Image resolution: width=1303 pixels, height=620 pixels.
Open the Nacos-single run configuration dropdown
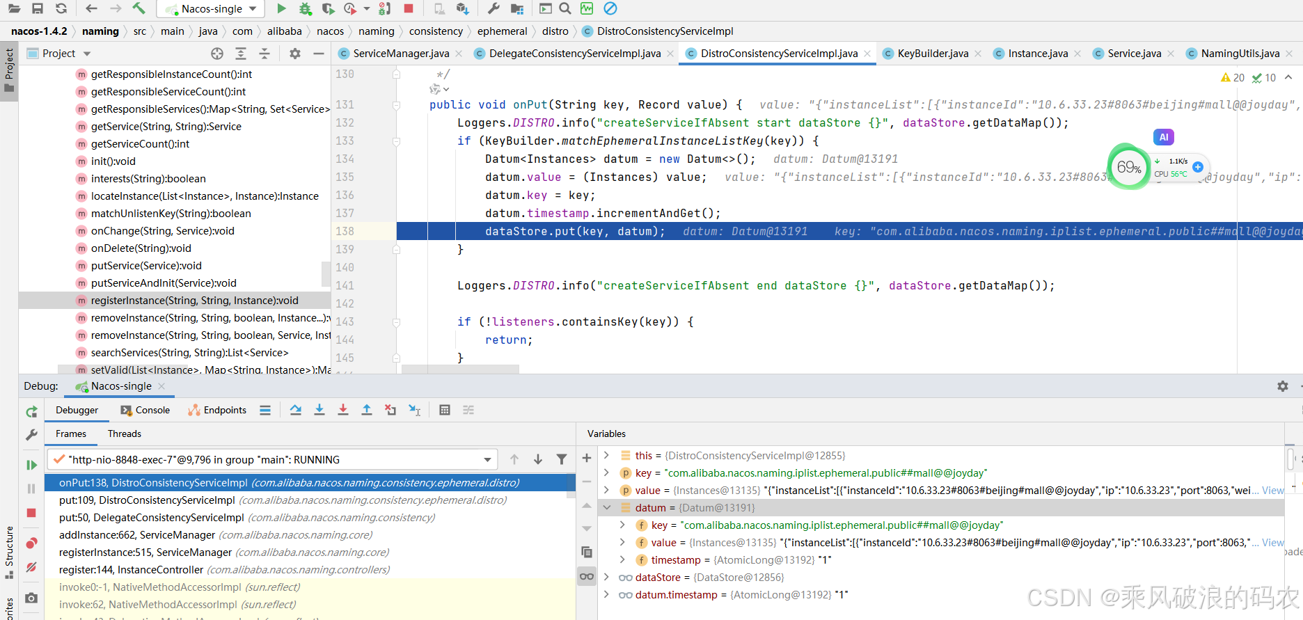(x=212, y=8)
